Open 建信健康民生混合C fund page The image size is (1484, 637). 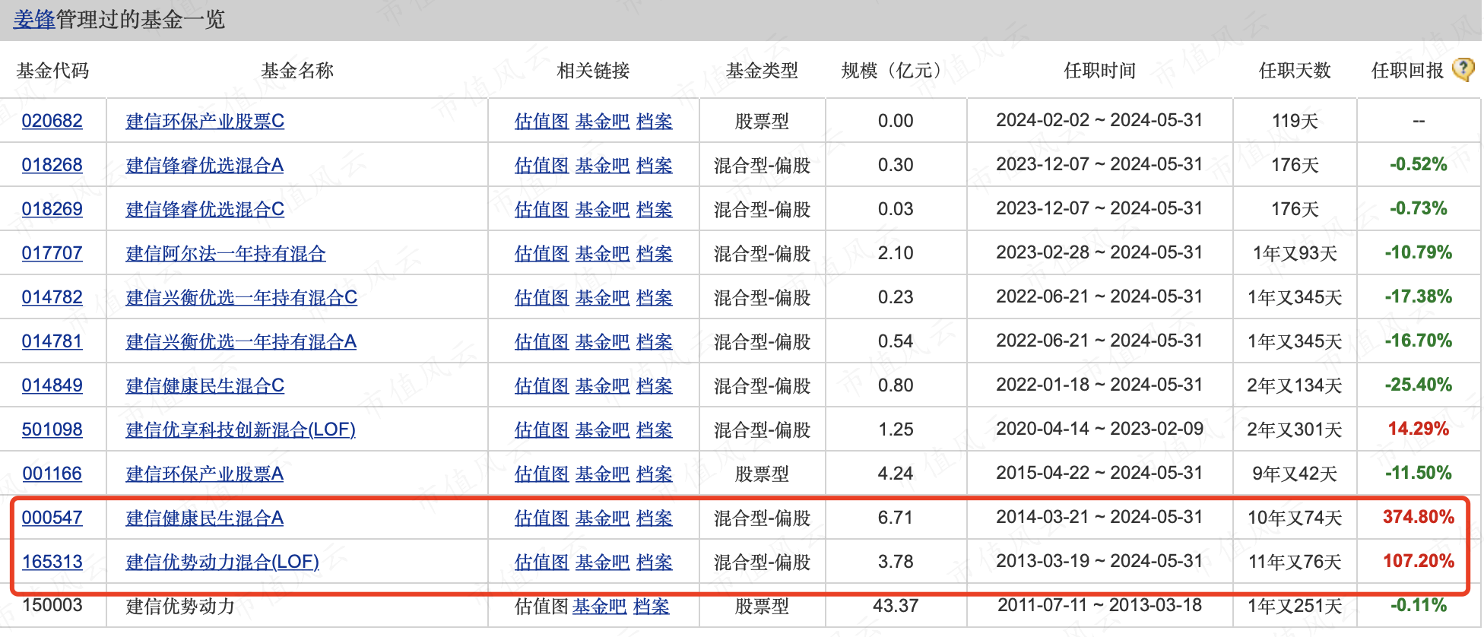click(x=205, y=385)
